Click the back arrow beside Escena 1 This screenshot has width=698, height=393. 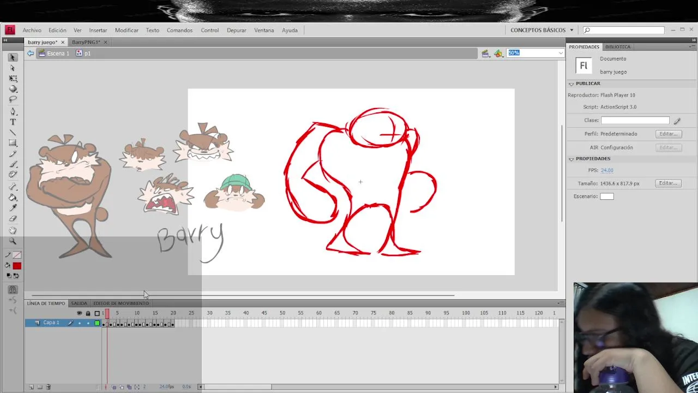click(31, 53)
